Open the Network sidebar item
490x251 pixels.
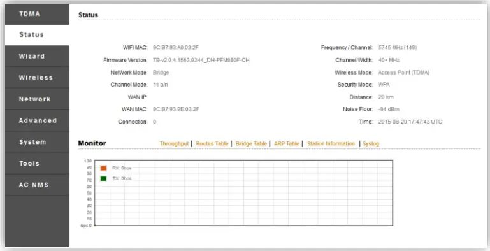37,99
